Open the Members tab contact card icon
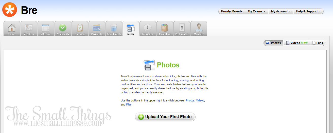This screenshot has width=333, height=133. pyautogui.click(x=29, y=27)
